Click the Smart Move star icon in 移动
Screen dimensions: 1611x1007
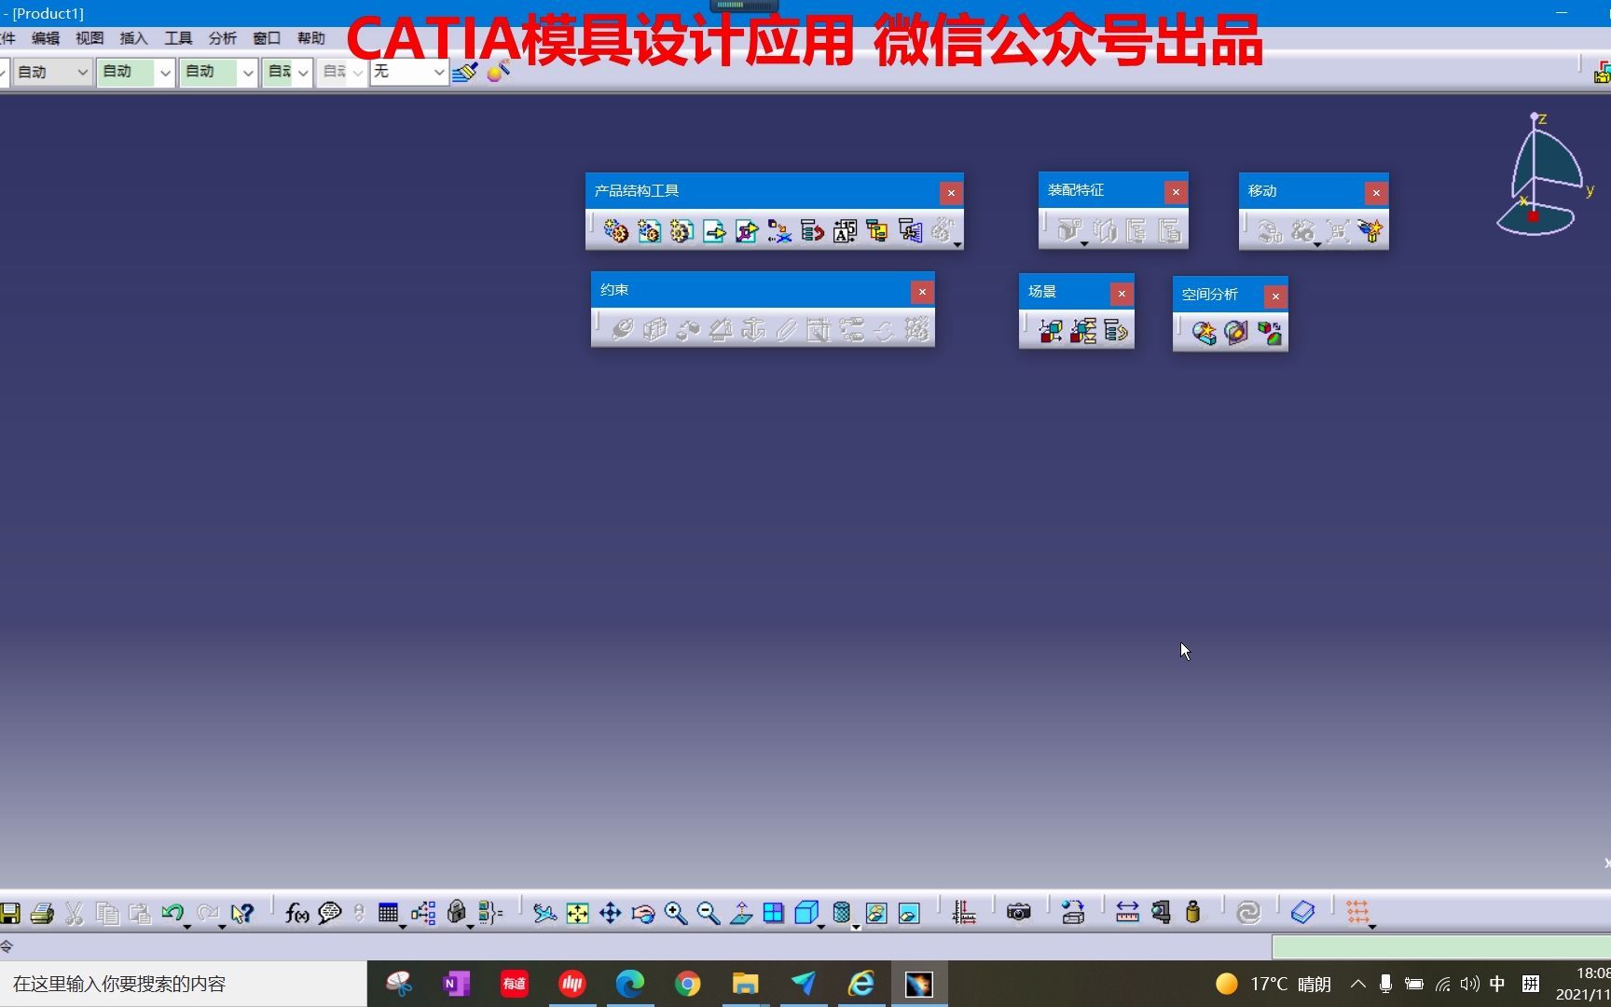point(1370,230)
